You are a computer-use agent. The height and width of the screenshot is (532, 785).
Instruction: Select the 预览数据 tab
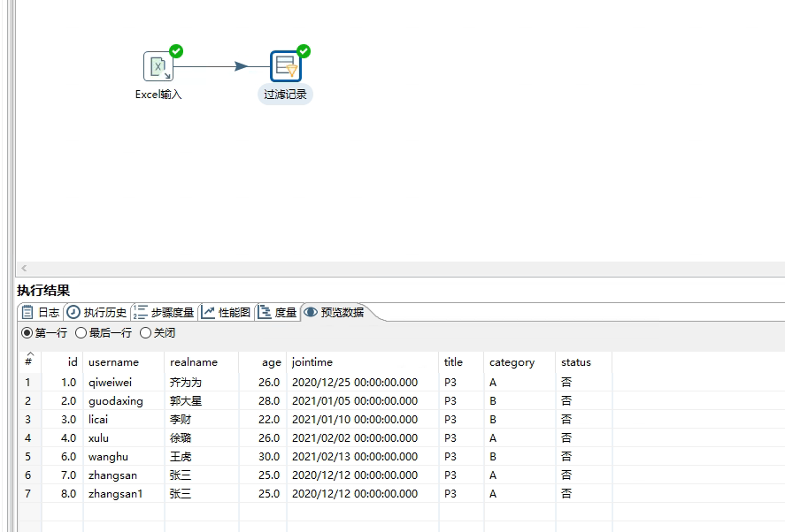click(335, 312)
